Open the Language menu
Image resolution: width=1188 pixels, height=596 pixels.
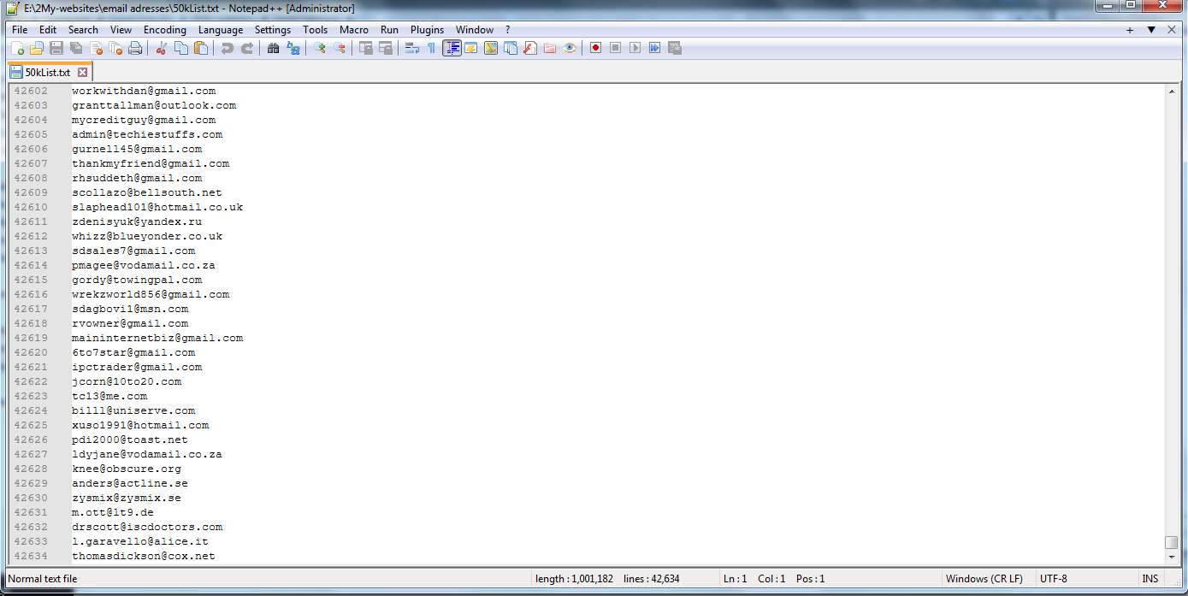pos(221,30)
